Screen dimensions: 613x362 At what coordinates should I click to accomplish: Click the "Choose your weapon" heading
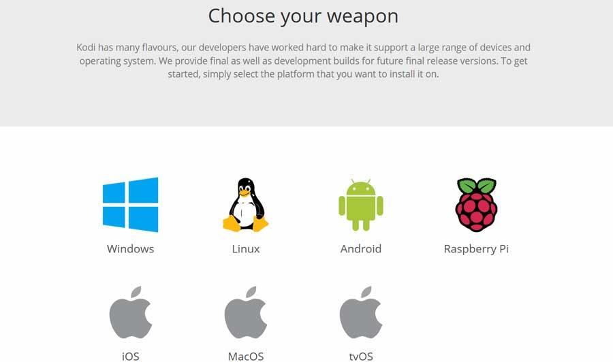pos(303,16)
